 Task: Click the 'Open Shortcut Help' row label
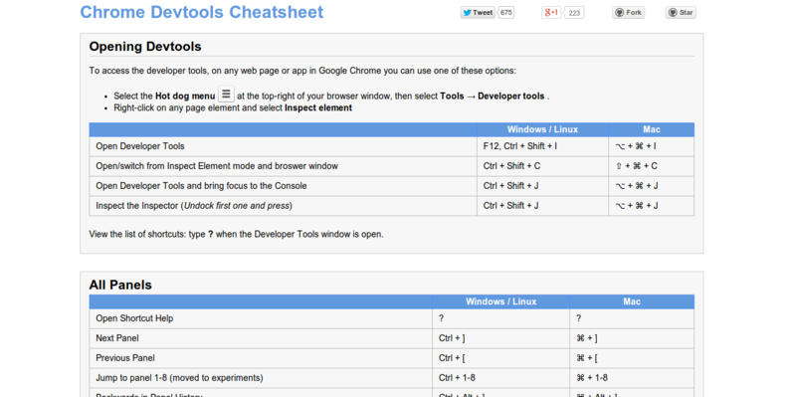[134, 318]
